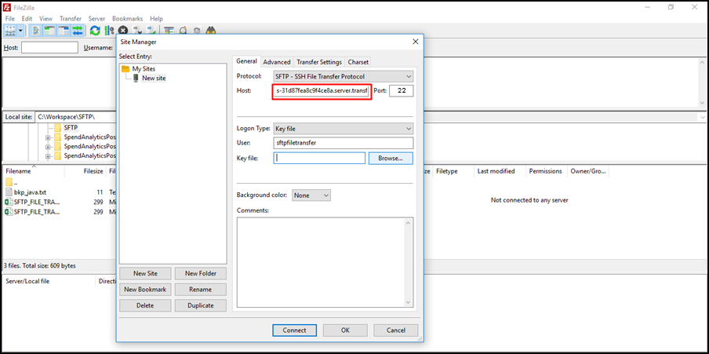
Task: Open the Protocol dropdown
Action: tap(344, 76)
